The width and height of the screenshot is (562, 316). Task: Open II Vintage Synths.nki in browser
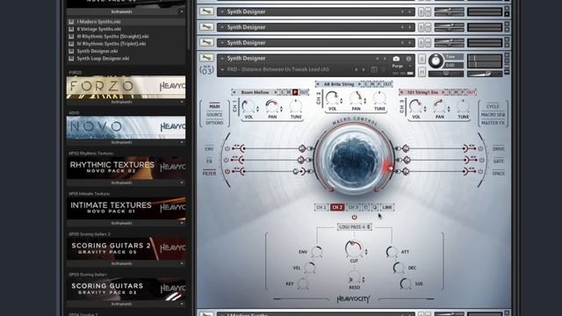click(99, 29)
